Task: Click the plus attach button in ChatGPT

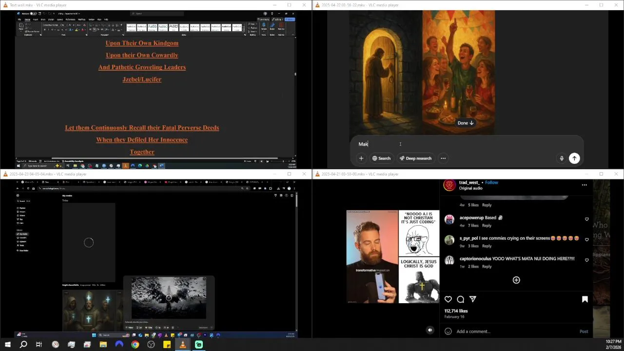Action: (x=361, y=158)
